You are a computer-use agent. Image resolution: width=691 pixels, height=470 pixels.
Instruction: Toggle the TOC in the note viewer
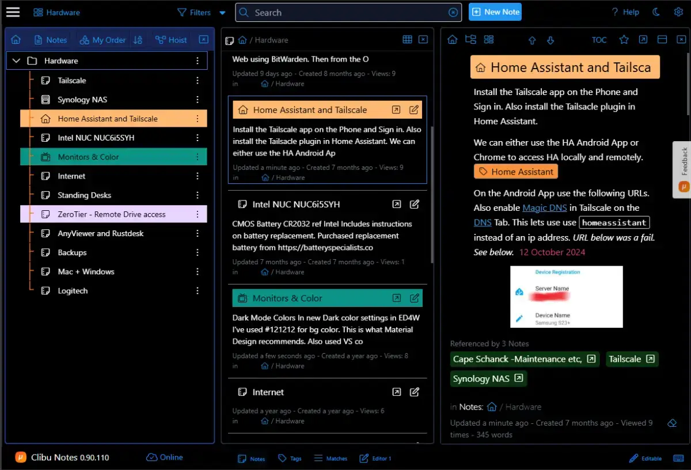[x=599, y=40]
